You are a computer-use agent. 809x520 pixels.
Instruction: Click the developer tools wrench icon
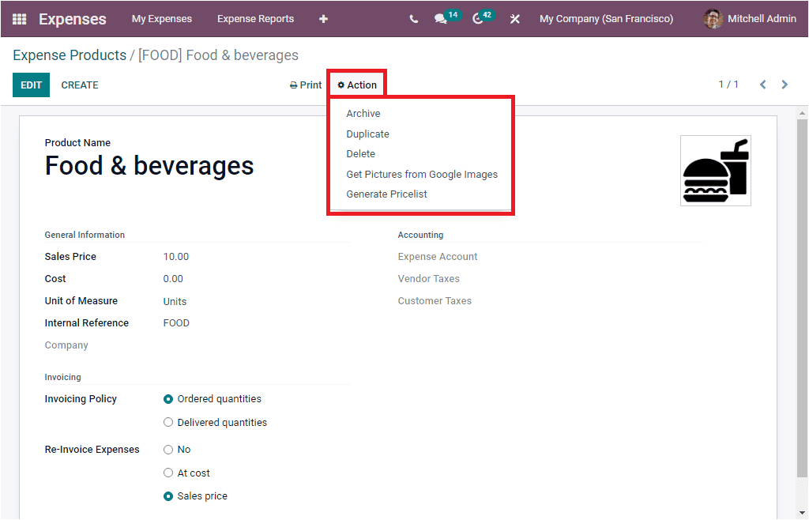[514, 18]
